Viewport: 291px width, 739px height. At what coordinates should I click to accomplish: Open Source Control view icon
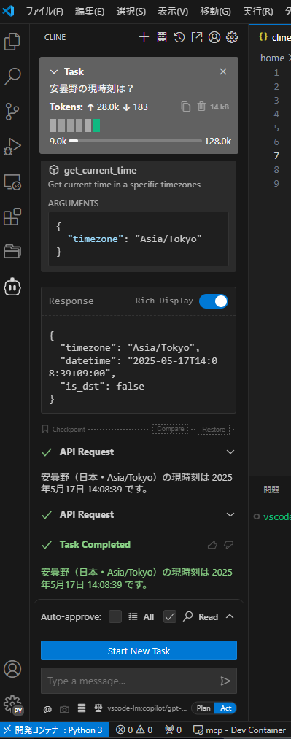pos(12,111)
